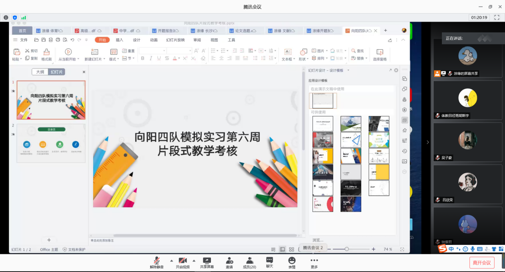Open the Chat (聊天) panel
The width and height of the screenshot is (505, 272).
(x=270, y=260)
